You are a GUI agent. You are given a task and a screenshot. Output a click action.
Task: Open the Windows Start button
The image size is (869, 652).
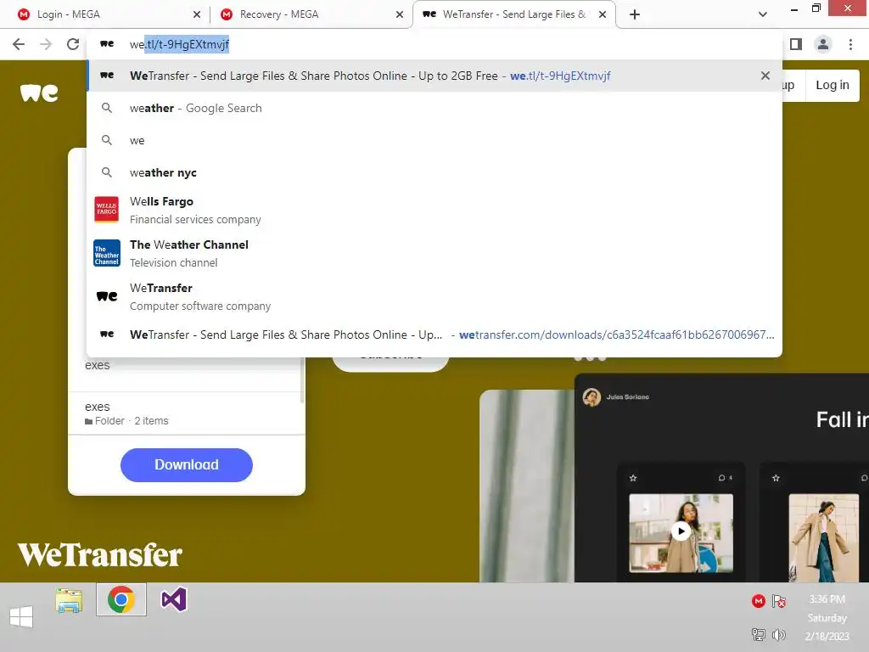pos(21,616)
